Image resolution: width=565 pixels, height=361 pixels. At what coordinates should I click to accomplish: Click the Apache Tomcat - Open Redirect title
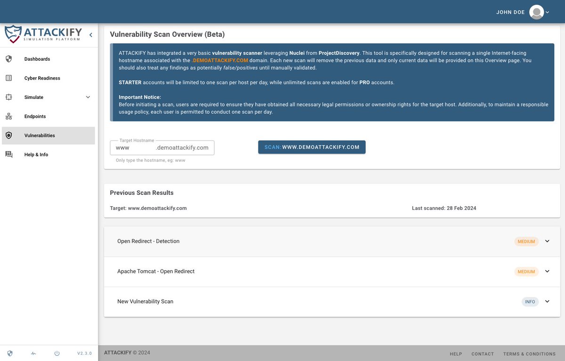coord(156,271)
